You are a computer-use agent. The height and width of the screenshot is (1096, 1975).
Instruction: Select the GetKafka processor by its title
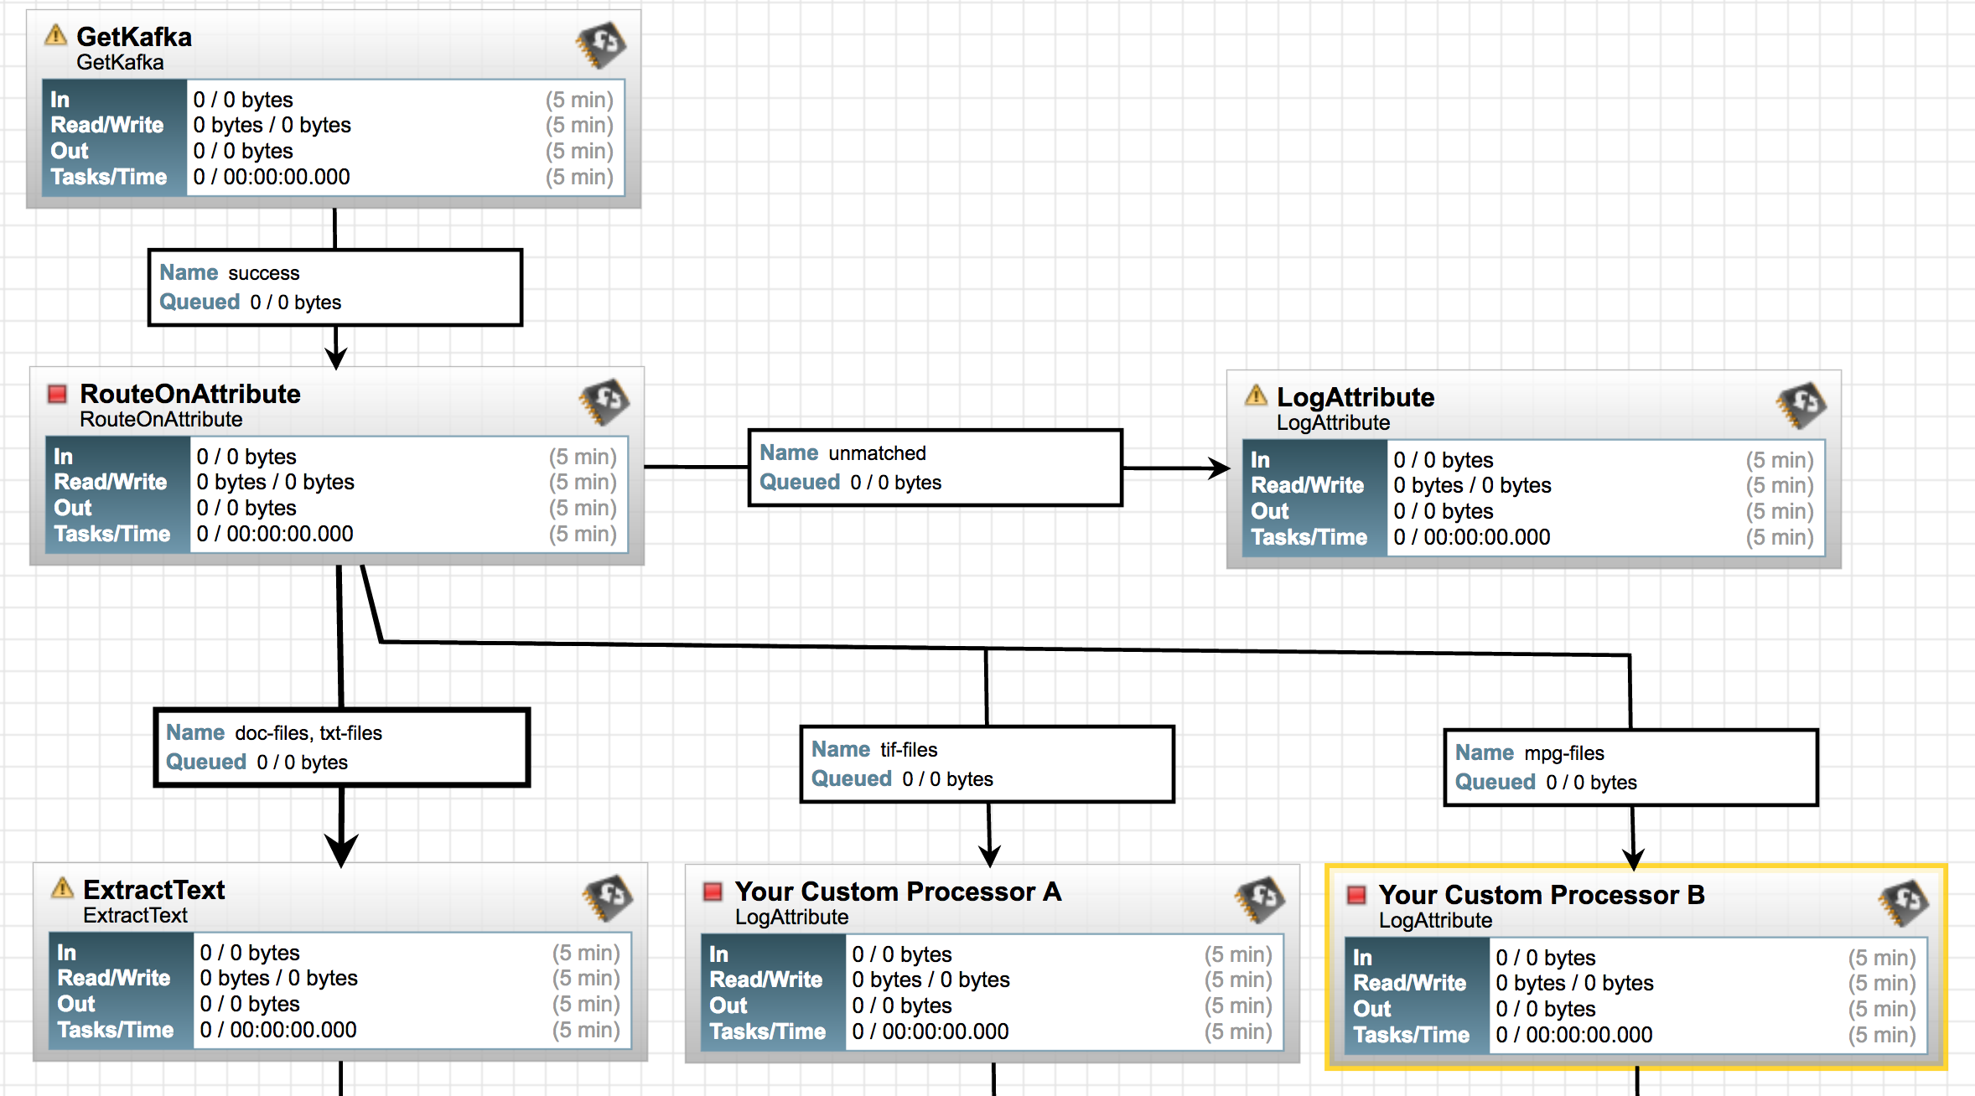pyautogui.click(x=134, y=36)
